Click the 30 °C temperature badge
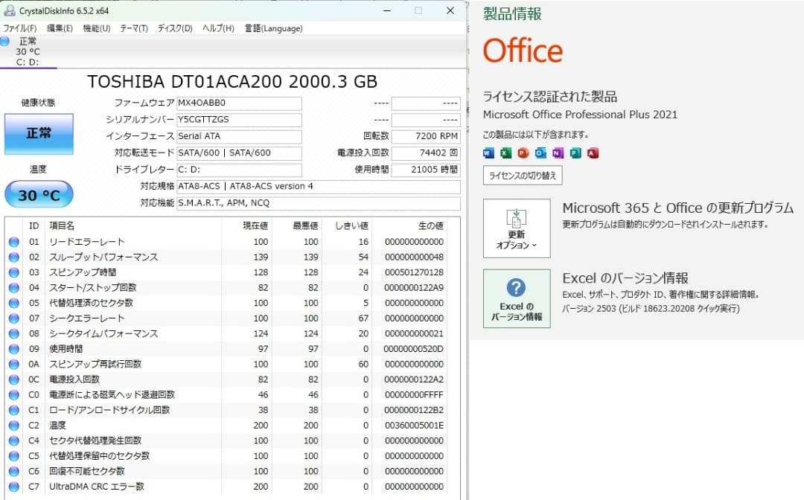The image size is (804, 500). click(38, 195)
